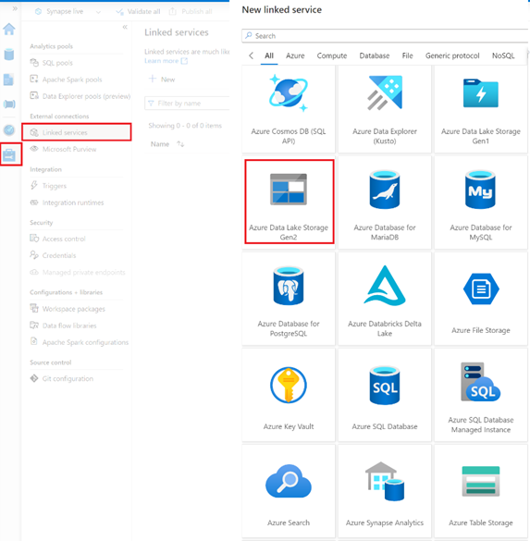Screen dimensions: 530x541
Task: Open the Synapse live dropdown
Action: [x=68, y=12]
